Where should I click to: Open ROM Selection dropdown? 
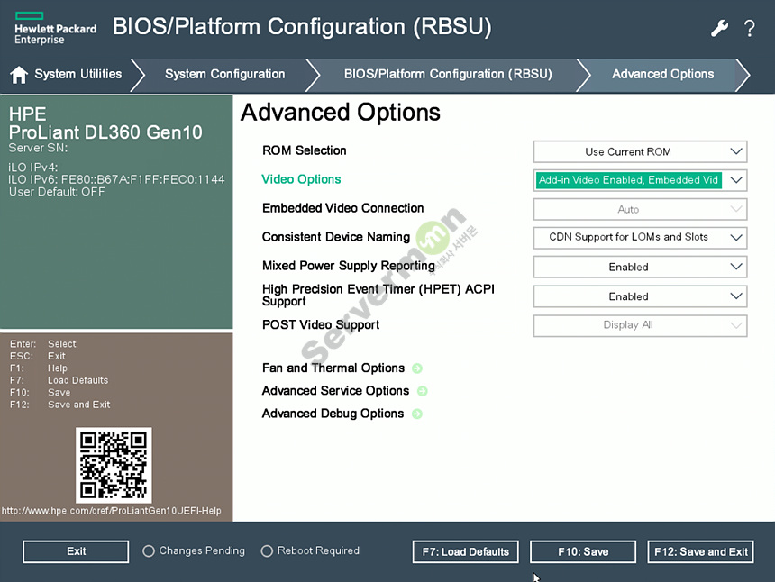[640, 151]
